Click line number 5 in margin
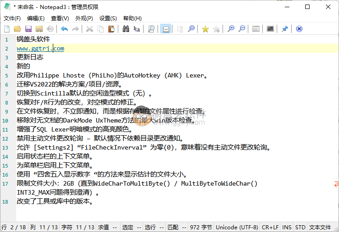The height and width of the screenshot is (232, 339). click(x=7, y=76)
